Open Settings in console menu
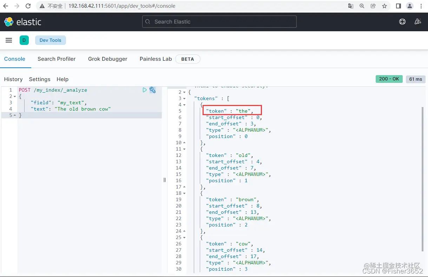 click(40, 79)
